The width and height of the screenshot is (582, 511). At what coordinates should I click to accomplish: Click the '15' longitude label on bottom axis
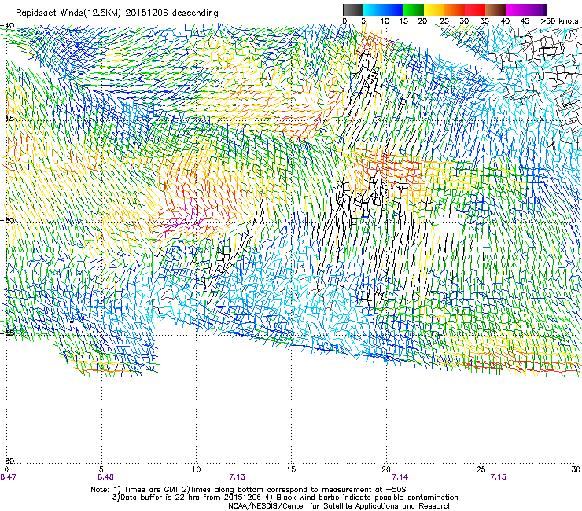point(291,469)
